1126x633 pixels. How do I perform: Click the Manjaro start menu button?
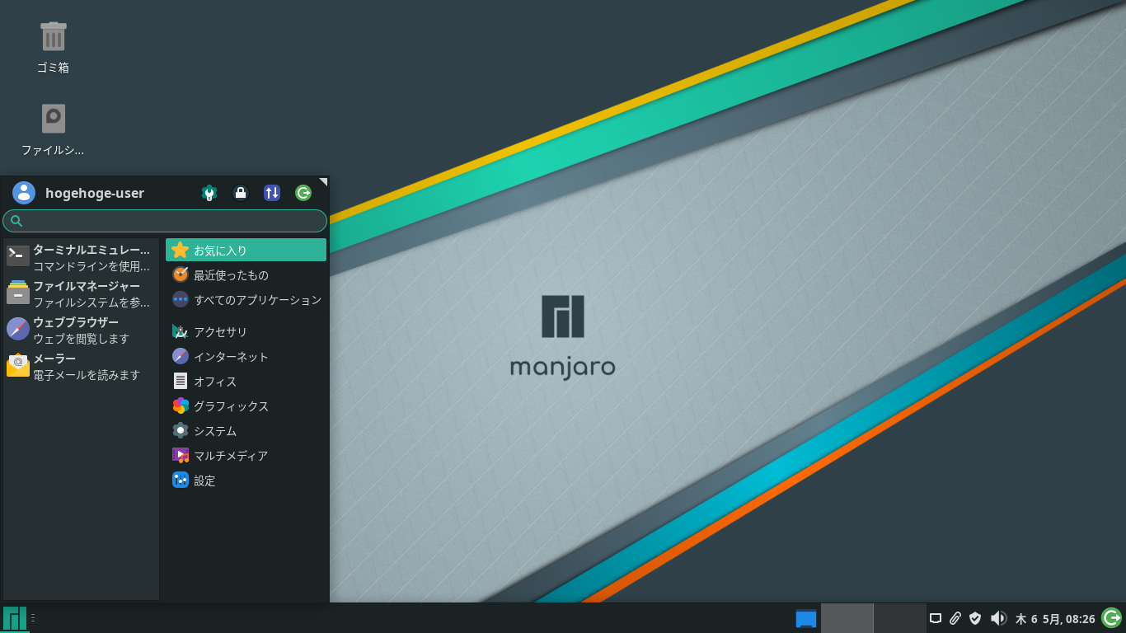point(15,618)
